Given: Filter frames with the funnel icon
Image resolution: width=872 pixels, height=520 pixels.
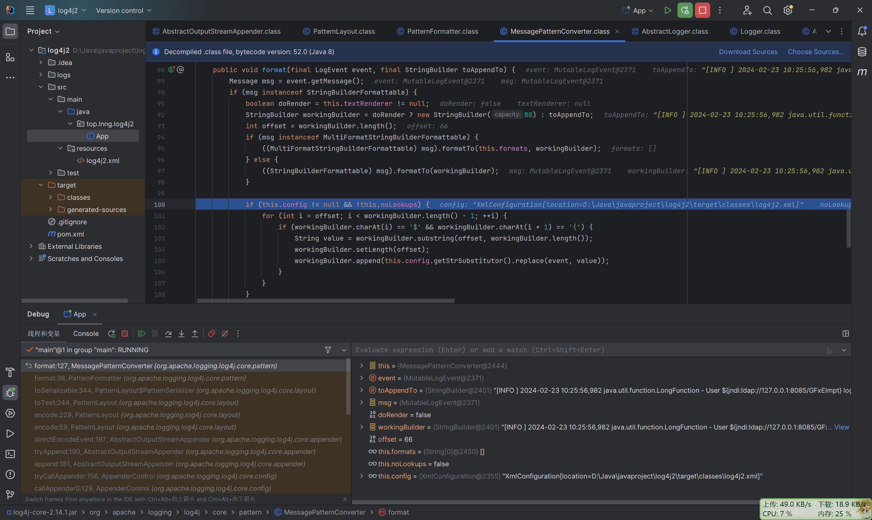Looking at the screenshot, I should [328, 350].
